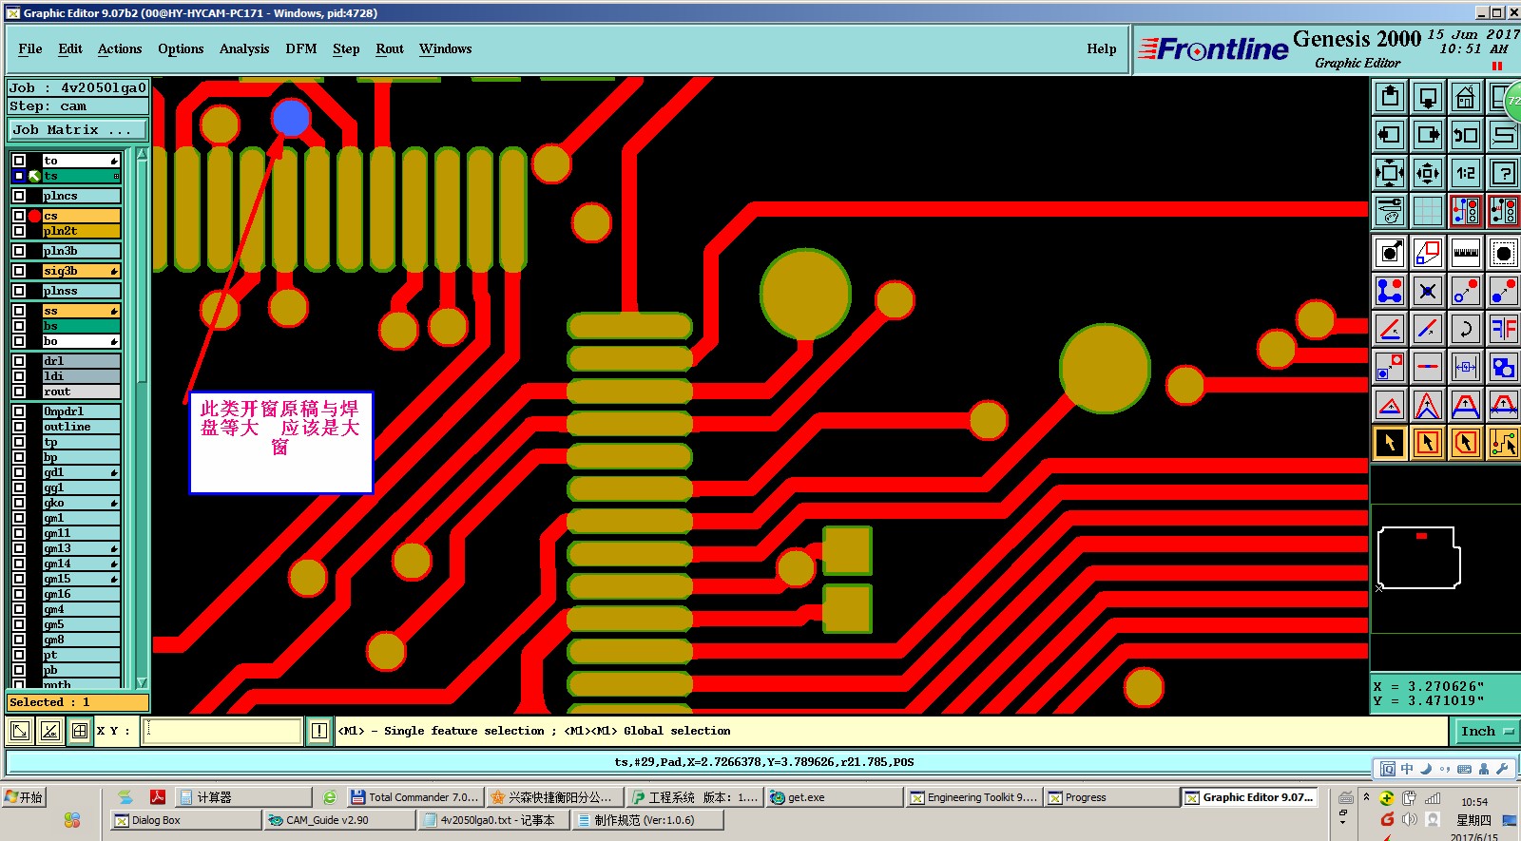Click the board overview thumbnail
Image resolution: width=1521 pixels, height=841 pixels.
(x=1418, y=559)
